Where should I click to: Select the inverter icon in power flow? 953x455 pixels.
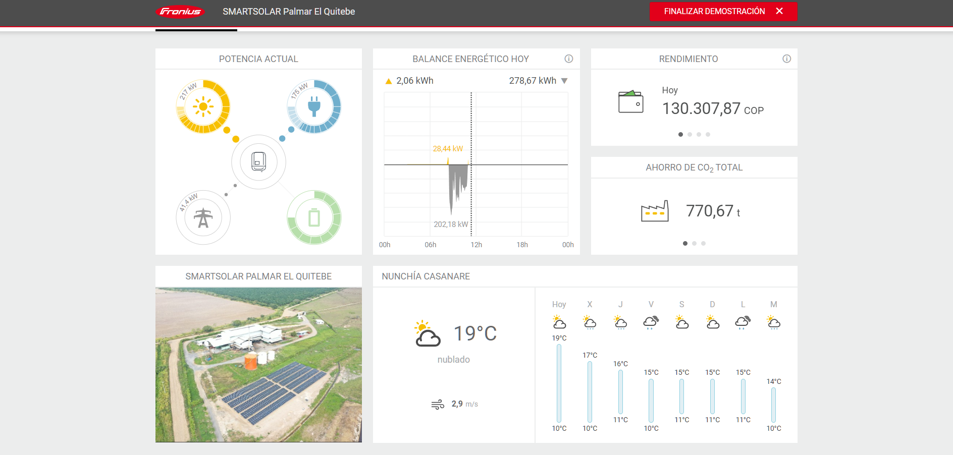[x=258, y=162]
